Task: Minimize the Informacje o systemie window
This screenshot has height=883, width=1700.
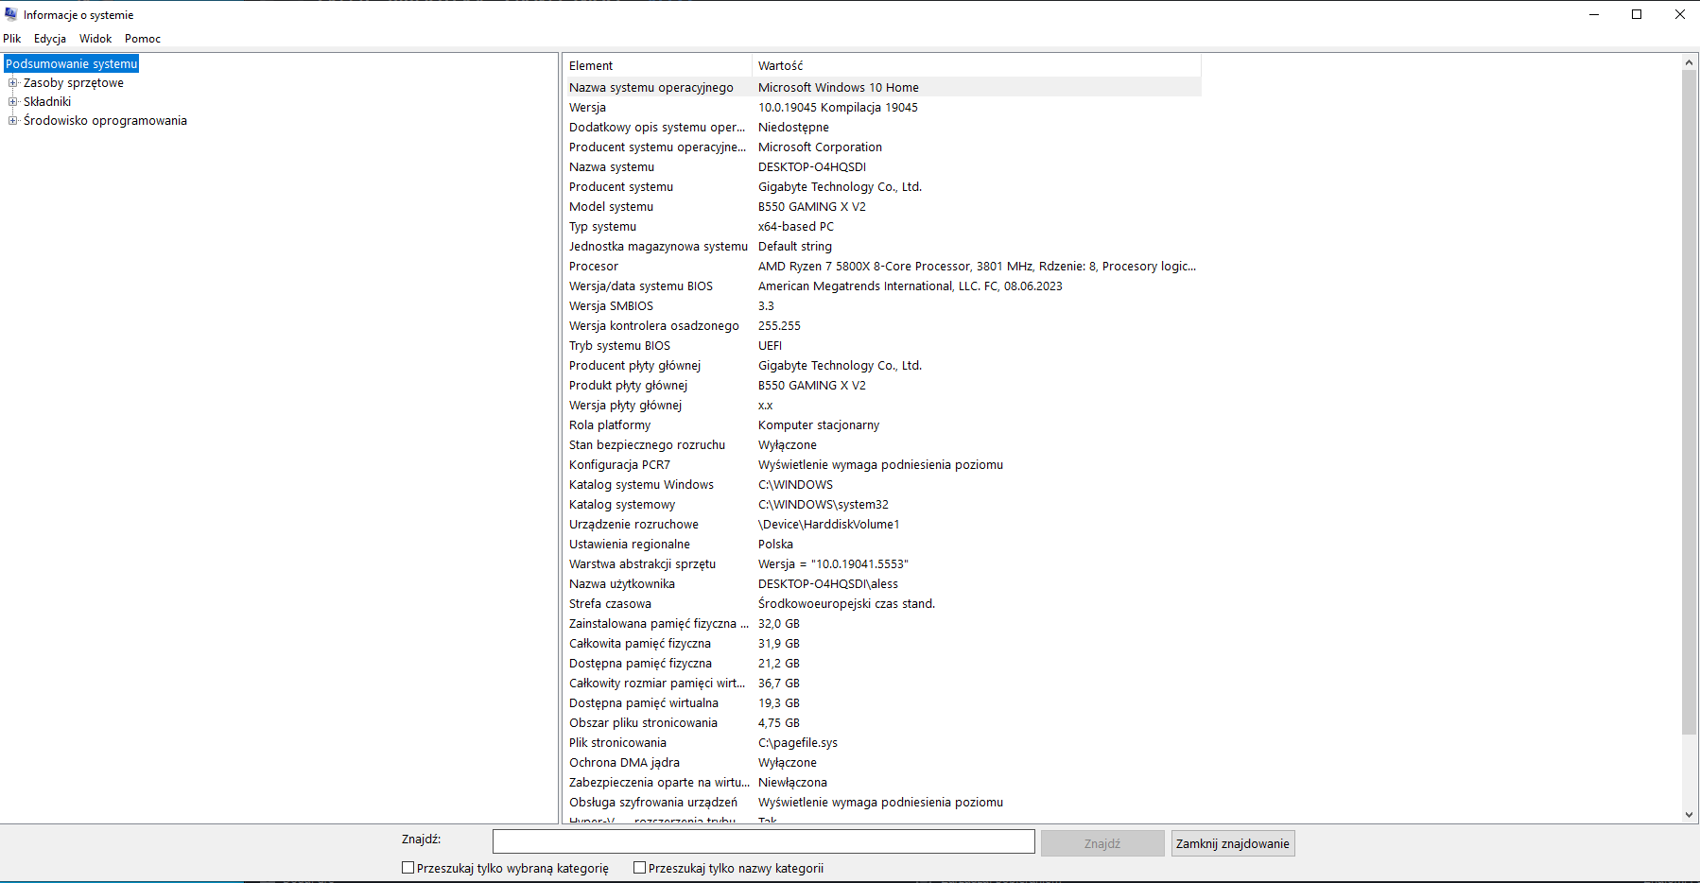Action: (1594, 14)
